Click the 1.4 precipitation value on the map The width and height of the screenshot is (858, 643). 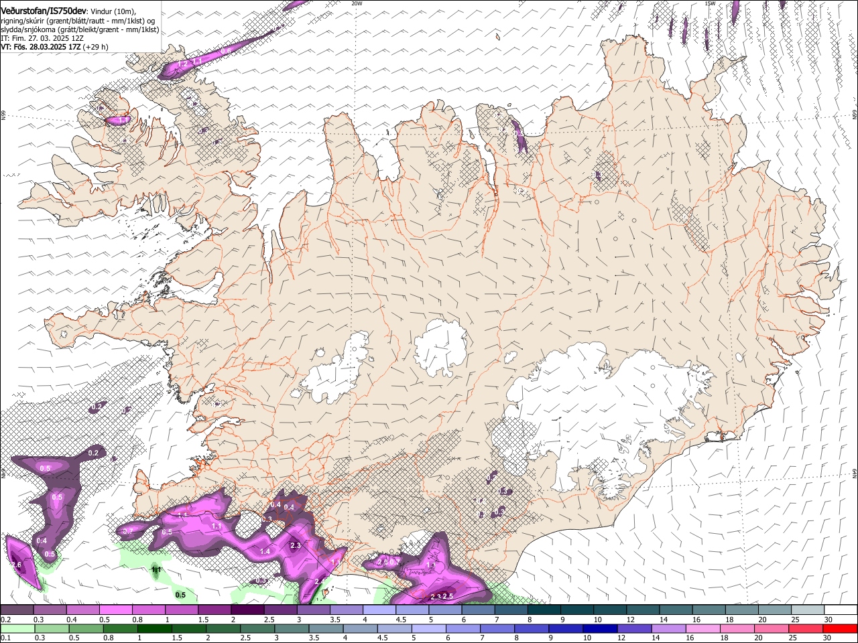(x=264, y=551)
